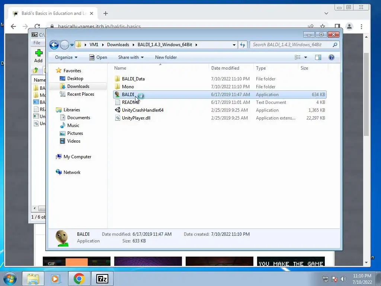Expand arrow after BALDI_1.4.3_Windows_64Bit breadcrumb

pyautogui.click(x=196, y=45)
